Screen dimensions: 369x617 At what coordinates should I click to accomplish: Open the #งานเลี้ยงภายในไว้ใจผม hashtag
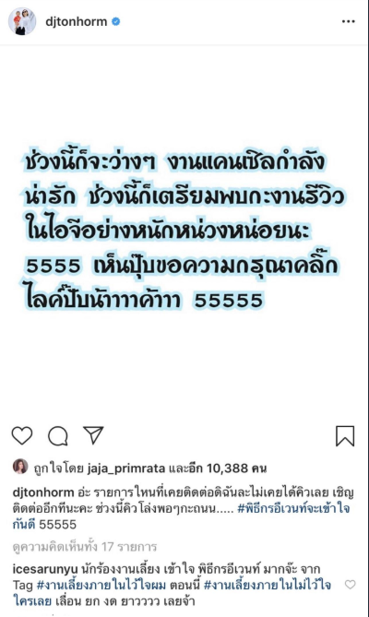101,585
